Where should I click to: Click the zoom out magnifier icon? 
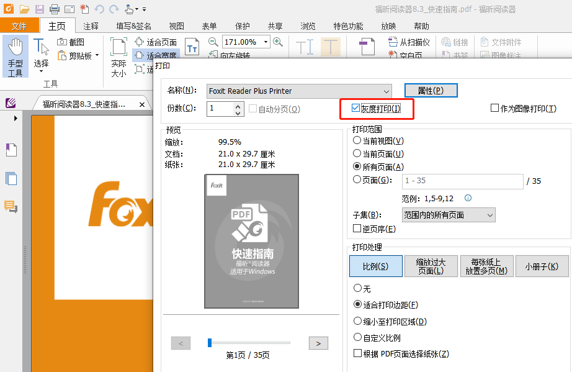213,42
